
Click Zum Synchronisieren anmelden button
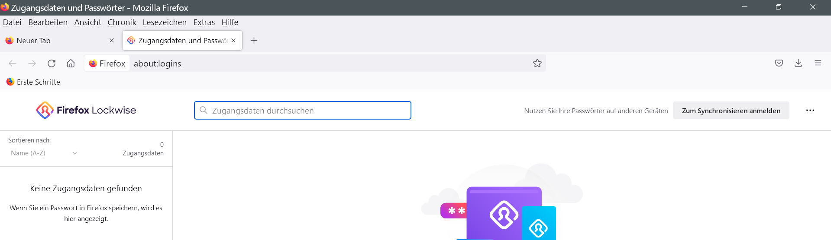point(731,111)
